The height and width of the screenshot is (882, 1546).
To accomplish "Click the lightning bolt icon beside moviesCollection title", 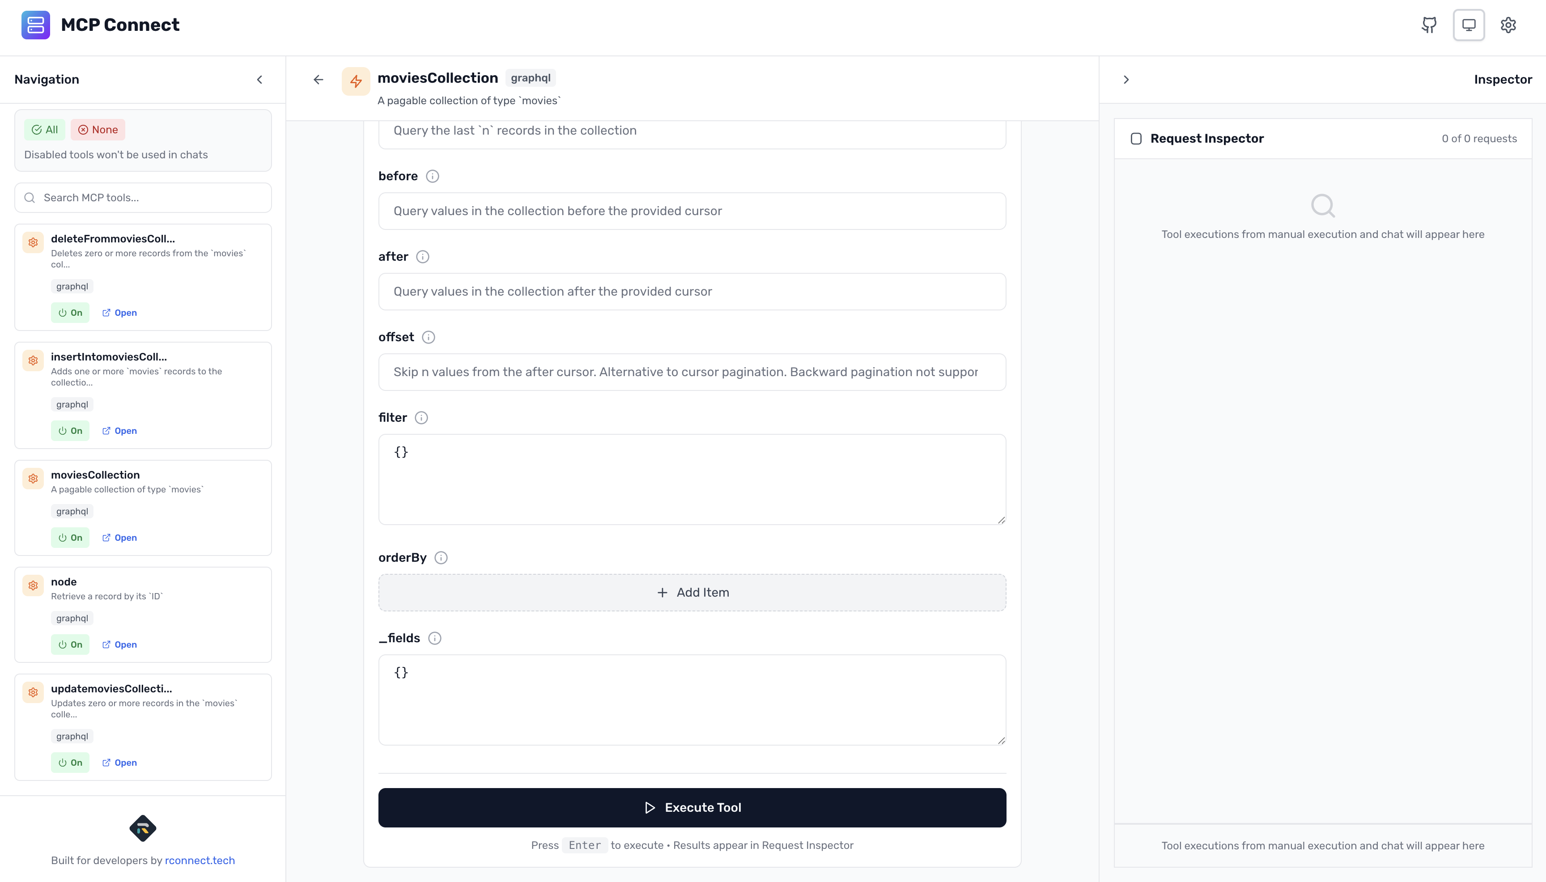I will (356, 81).
